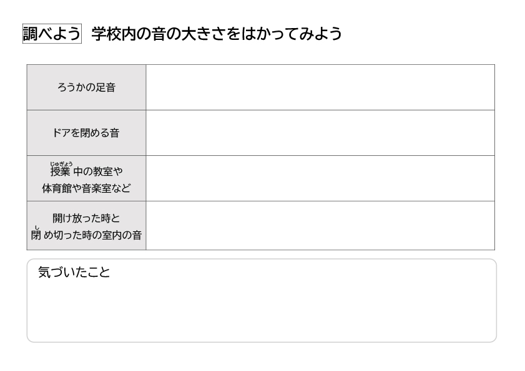Click the blank answer cell beside ろうかの足音

coord(320,87)
